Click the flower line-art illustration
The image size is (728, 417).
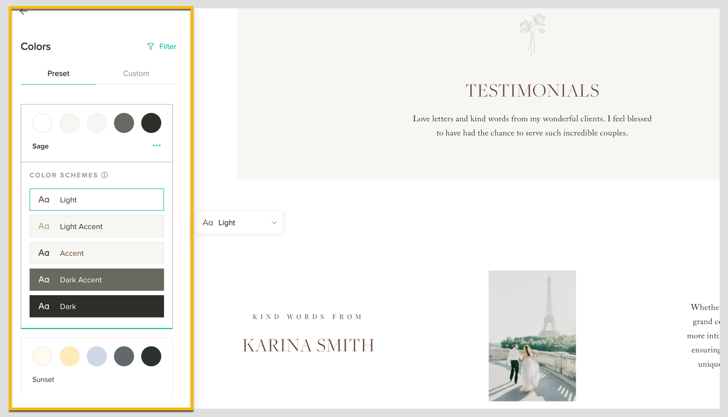pyautogui.click(x=532, y=34)
